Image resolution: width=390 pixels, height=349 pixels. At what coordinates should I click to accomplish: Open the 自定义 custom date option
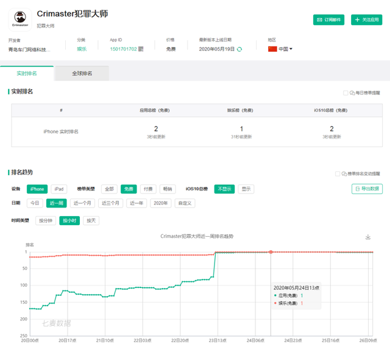[185, 203]
